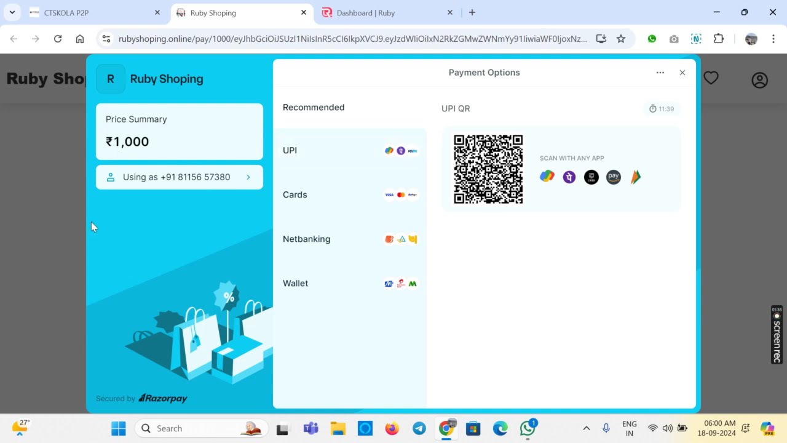Open the Chrome profile avatar
The width and height of the screenshot is (787, 443).
(751, 39)
